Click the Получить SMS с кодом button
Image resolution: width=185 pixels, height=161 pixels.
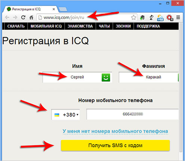[115, 145]
